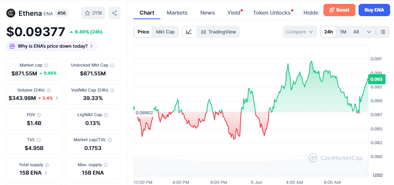Click the $871.55M Market cap value
The image size is (394, 185).
click(24, 73)
